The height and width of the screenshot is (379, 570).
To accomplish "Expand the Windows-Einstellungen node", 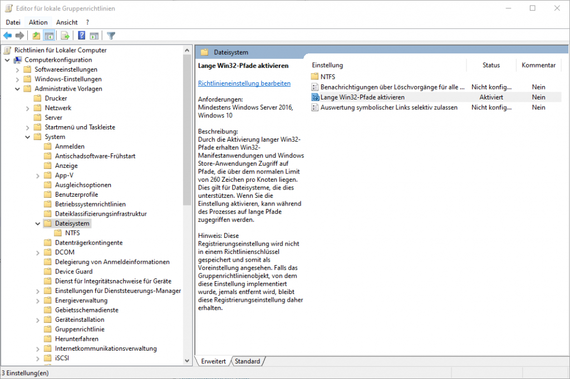I will point(17,79).
